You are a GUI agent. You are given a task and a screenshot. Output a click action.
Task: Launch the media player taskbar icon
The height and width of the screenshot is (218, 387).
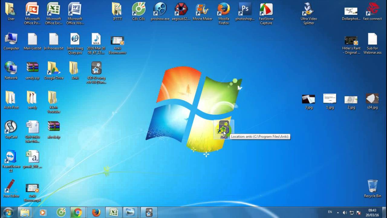(42, 213)
